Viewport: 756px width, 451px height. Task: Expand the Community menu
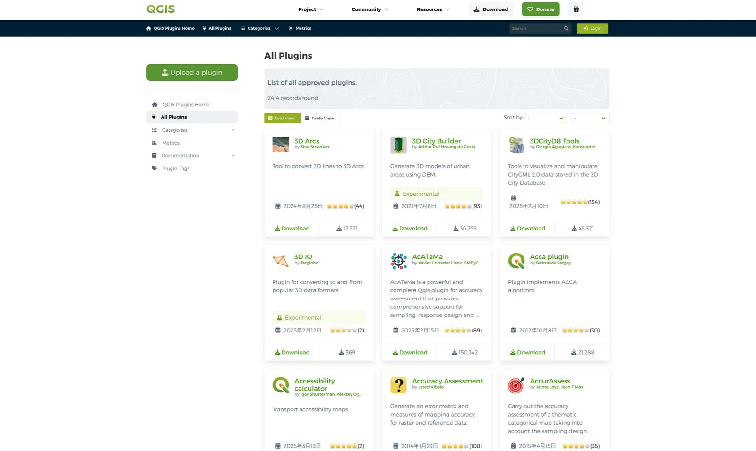tap(370, 9)
